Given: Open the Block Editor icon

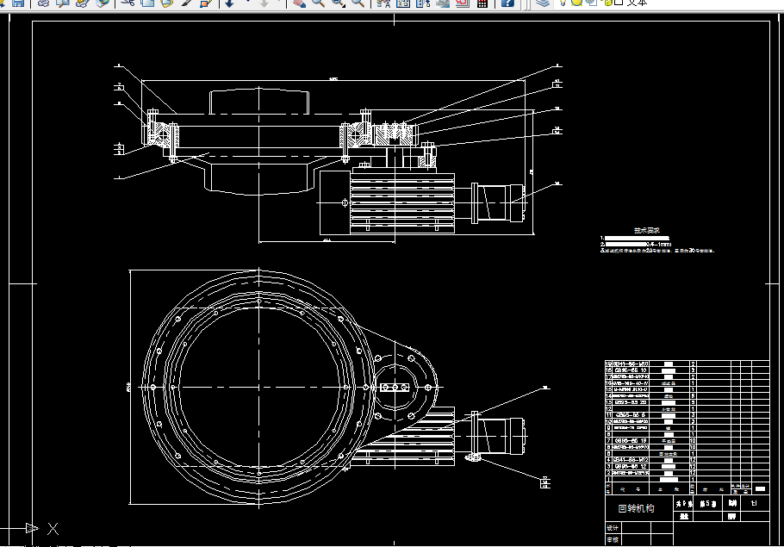Looking at the screenshot, I should click(206, 3).
